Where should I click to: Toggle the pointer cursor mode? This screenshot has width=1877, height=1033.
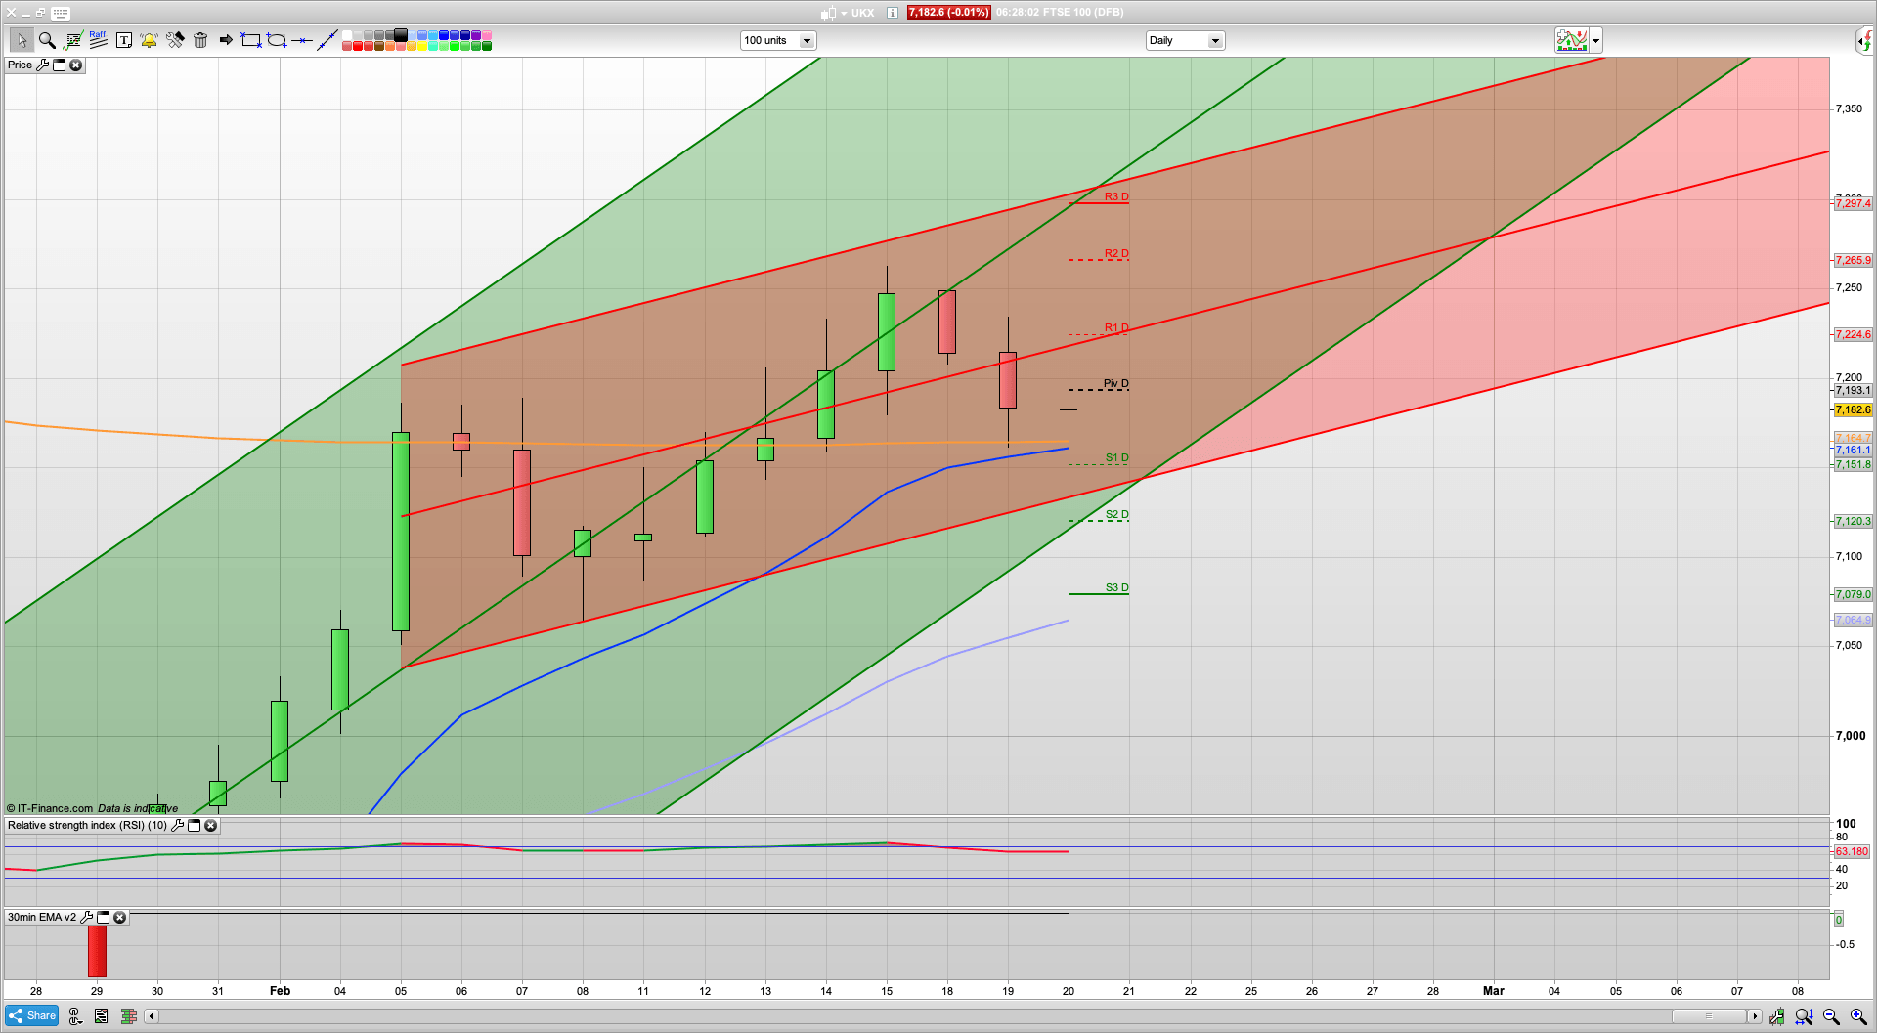click(22, 40)
